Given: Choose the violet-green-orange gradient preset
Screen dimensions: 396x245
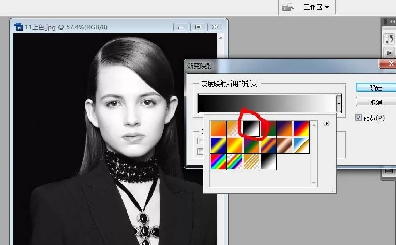Looking at the screenshot, I should coord(251,145).
